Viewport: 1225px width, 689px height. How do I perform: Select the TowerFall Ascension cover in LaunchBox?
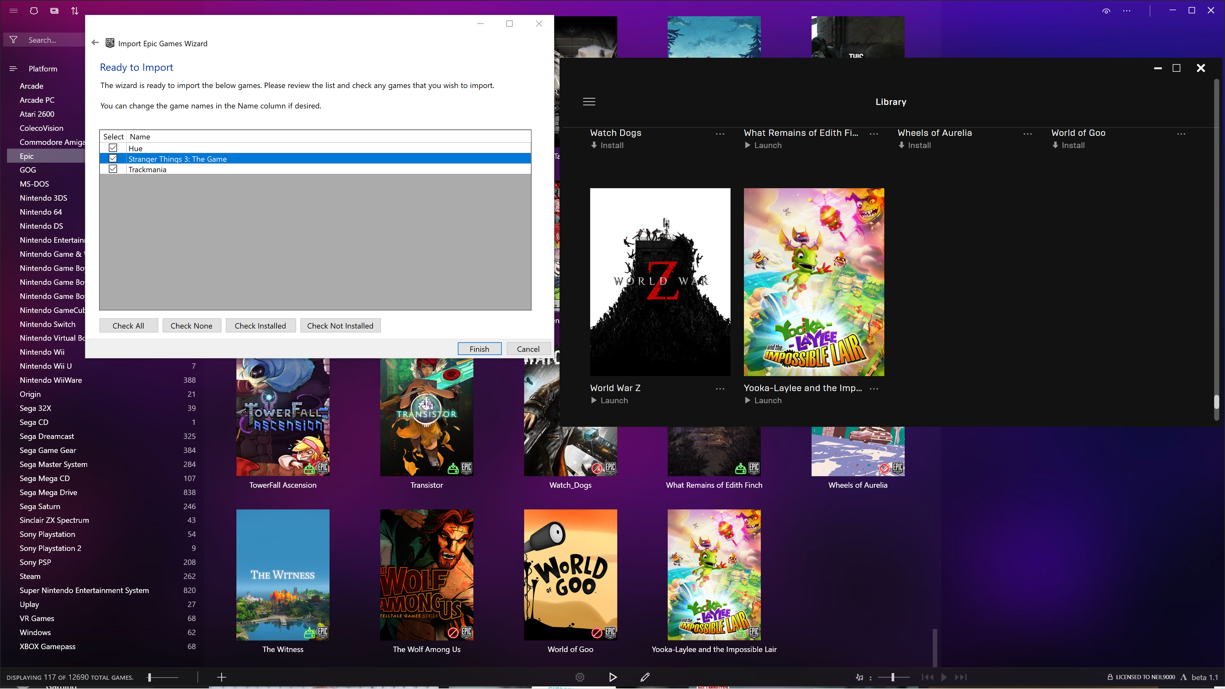pyautogui.click(x=283, y=418)
